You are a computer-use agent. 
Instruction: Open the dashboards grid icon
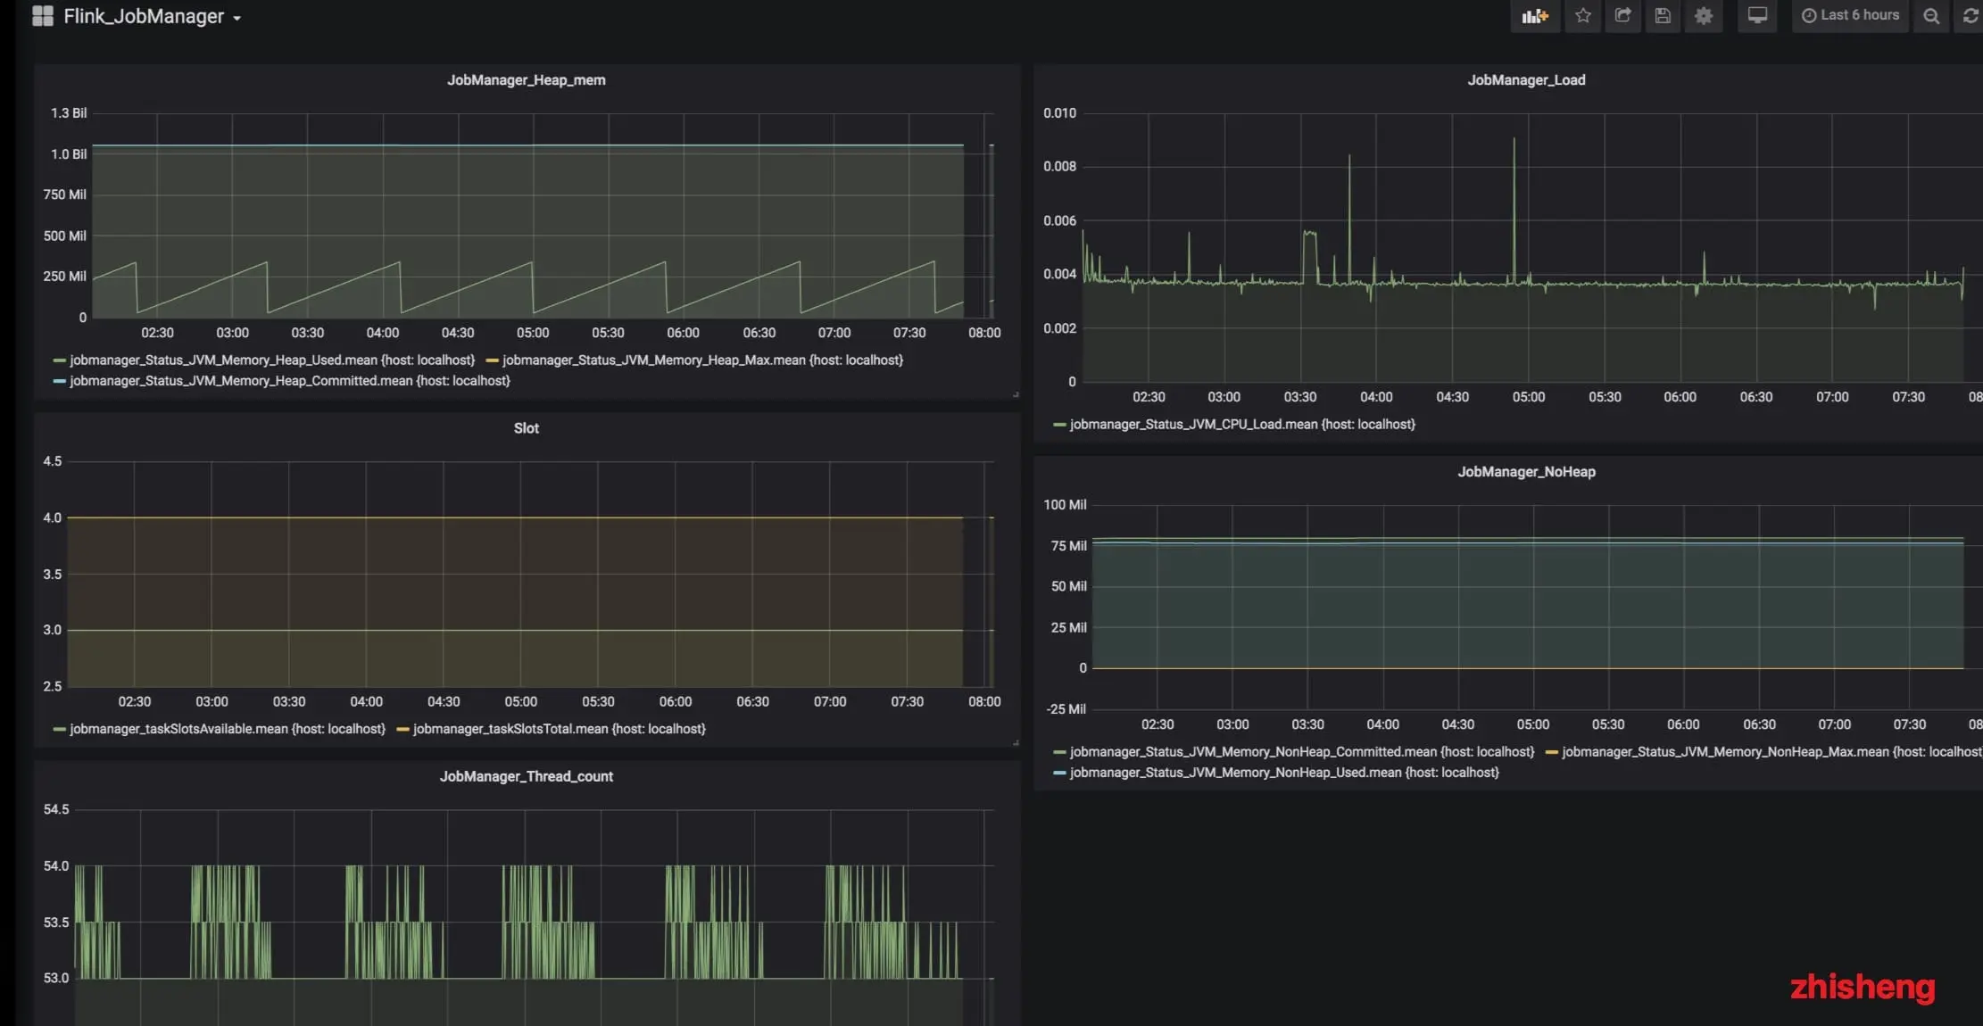pos(43,16)
